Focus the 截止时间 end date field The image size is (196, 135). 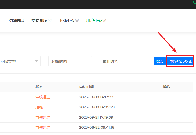point(121,61)
